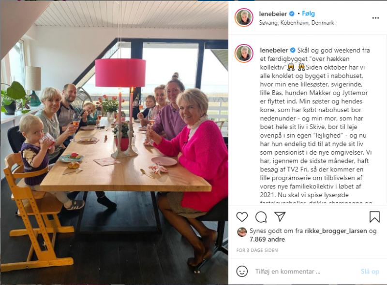The width and height of the screenshot is (387, 285).
Task: Share post with paper plane icon
Action: tap(280, 216)
